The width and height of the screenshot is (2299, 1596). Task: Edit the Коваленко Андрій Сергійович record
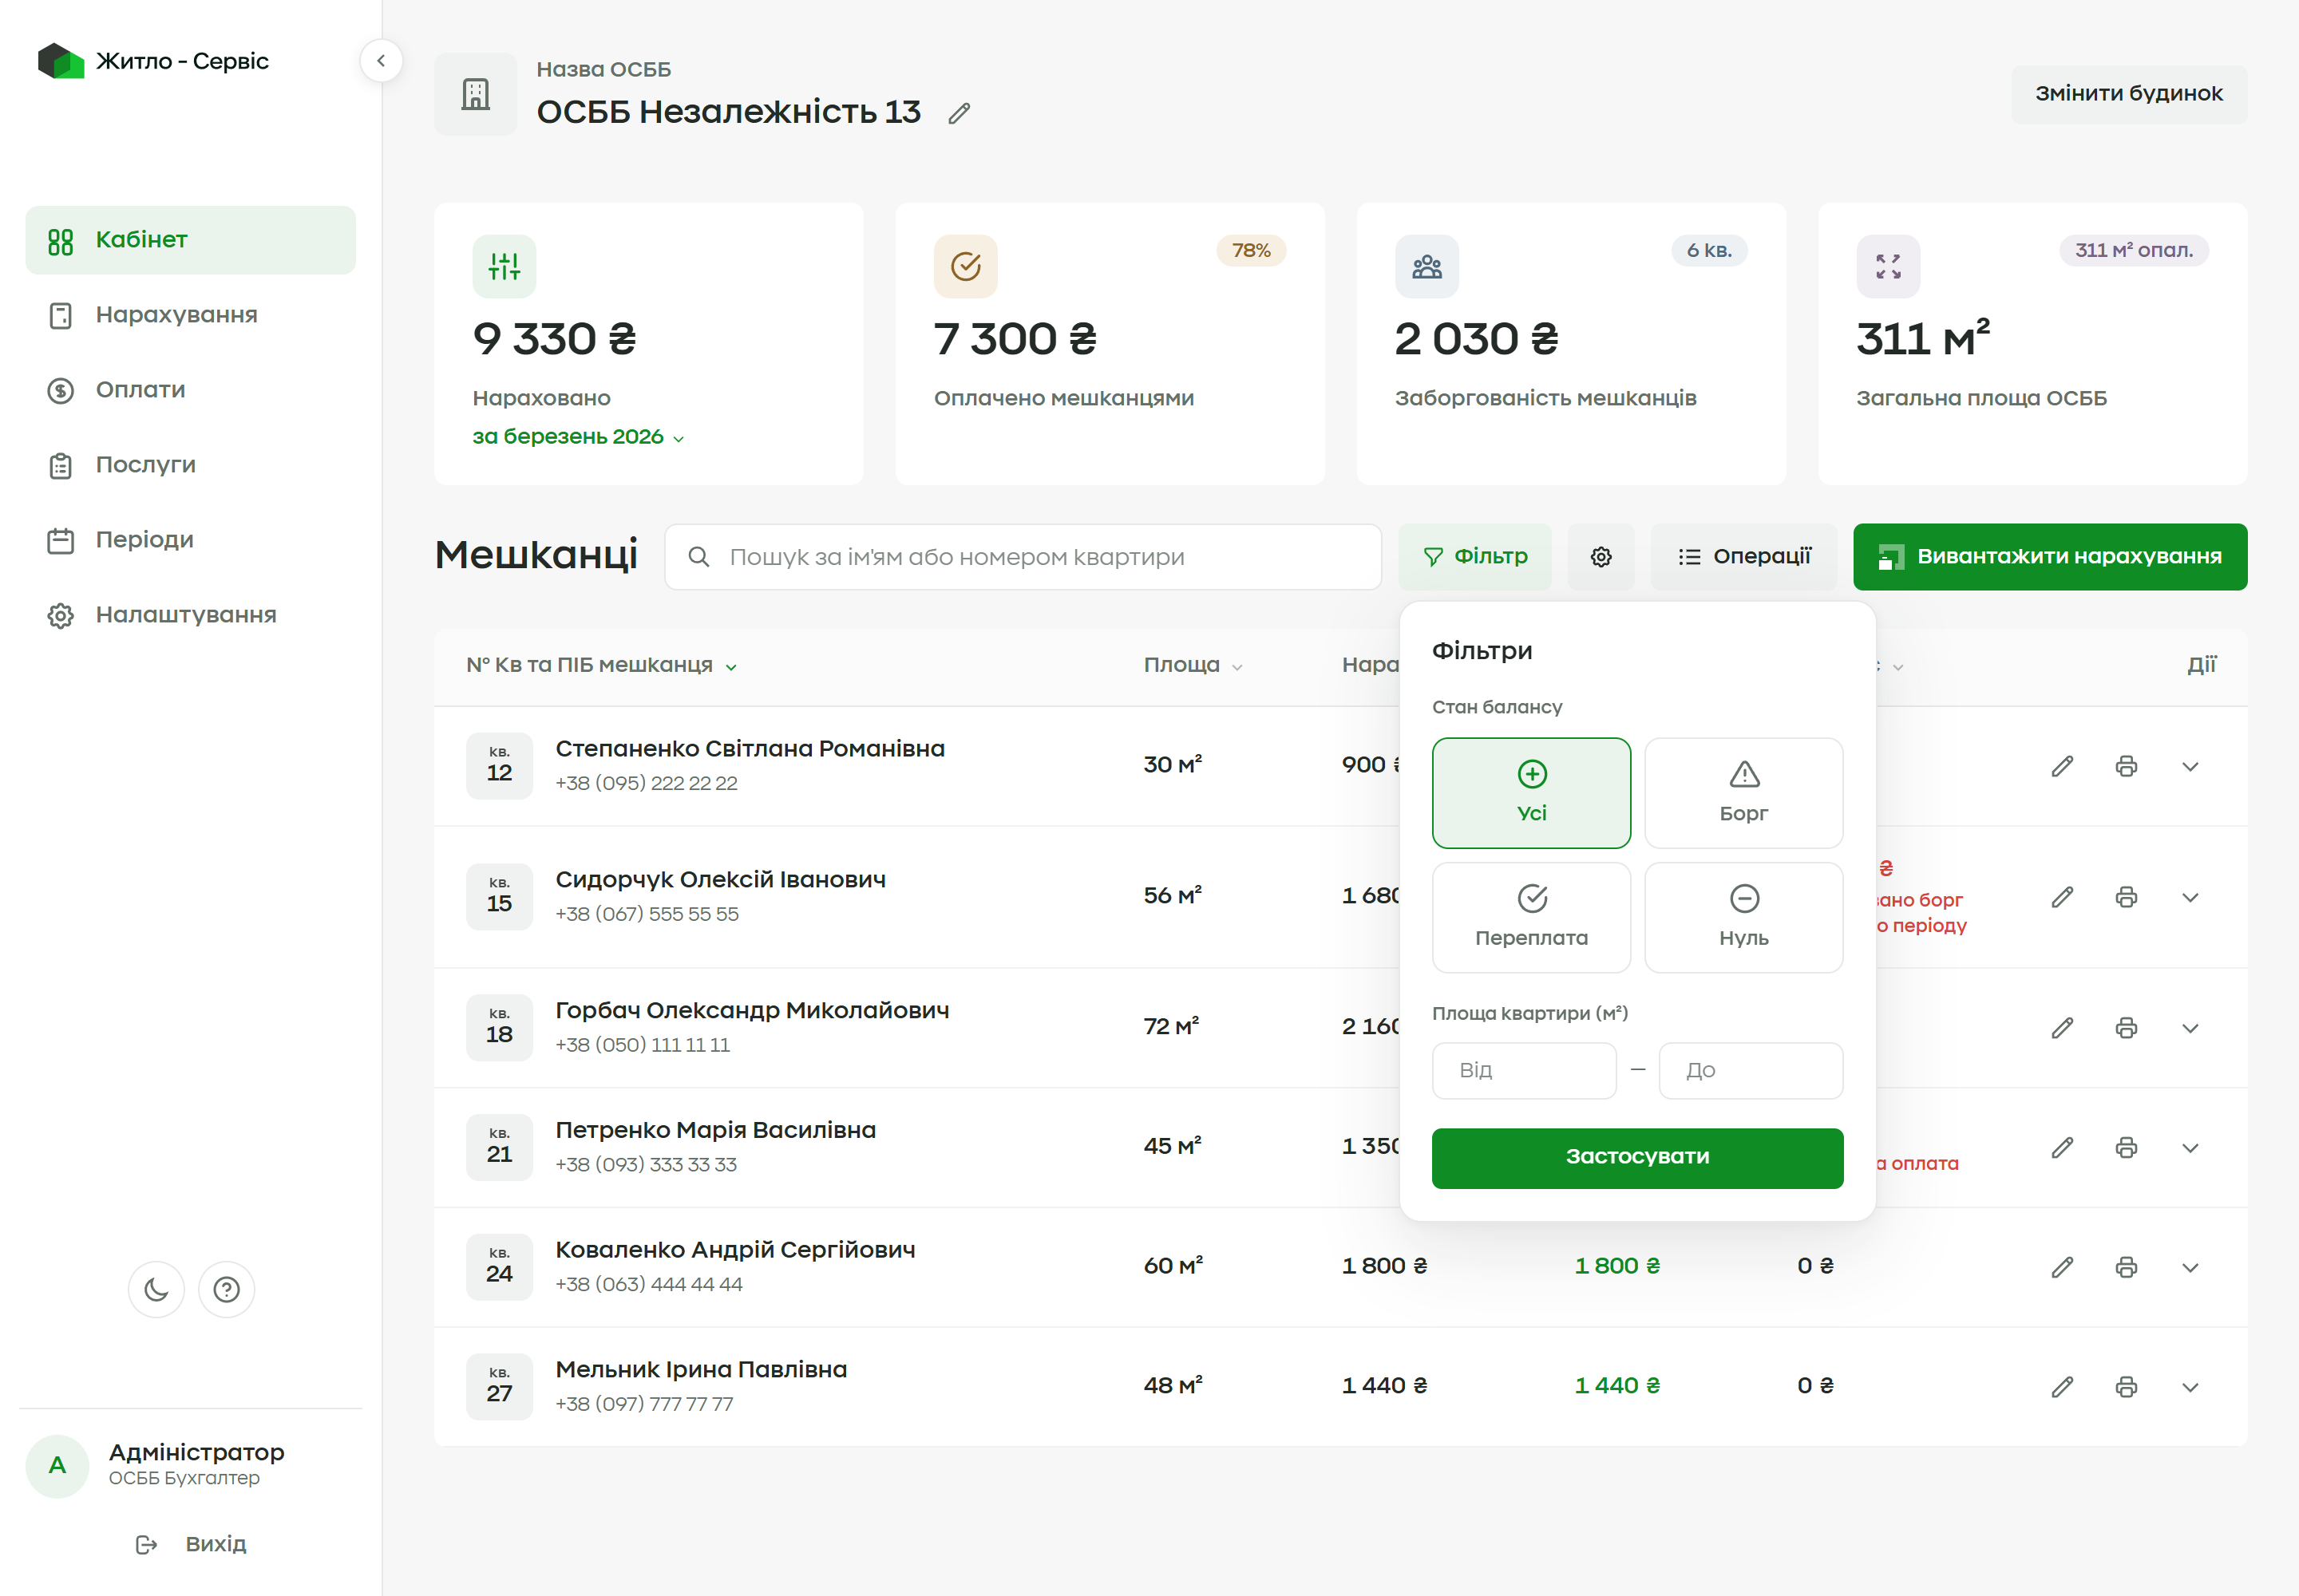coord(2063,1268)
